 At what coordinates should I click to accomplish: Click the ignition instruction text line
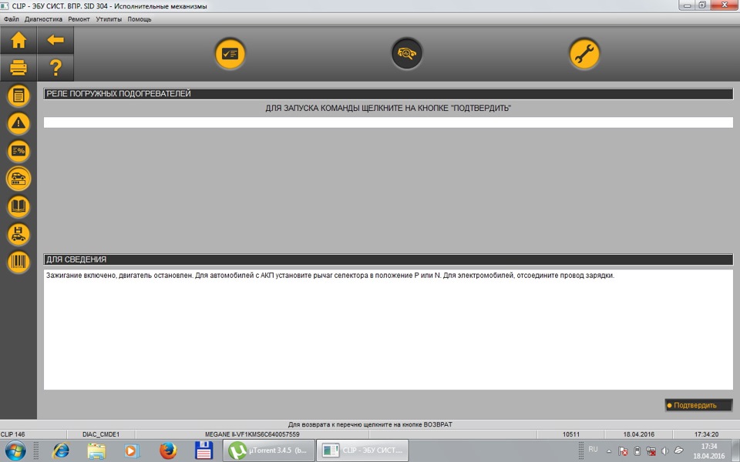330,276
